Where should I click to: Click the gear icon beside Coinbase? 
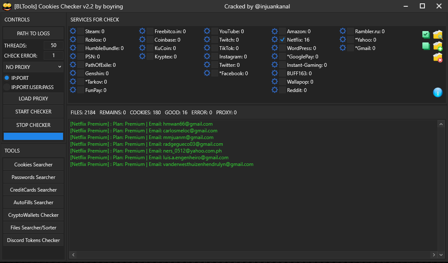(142, 39)
